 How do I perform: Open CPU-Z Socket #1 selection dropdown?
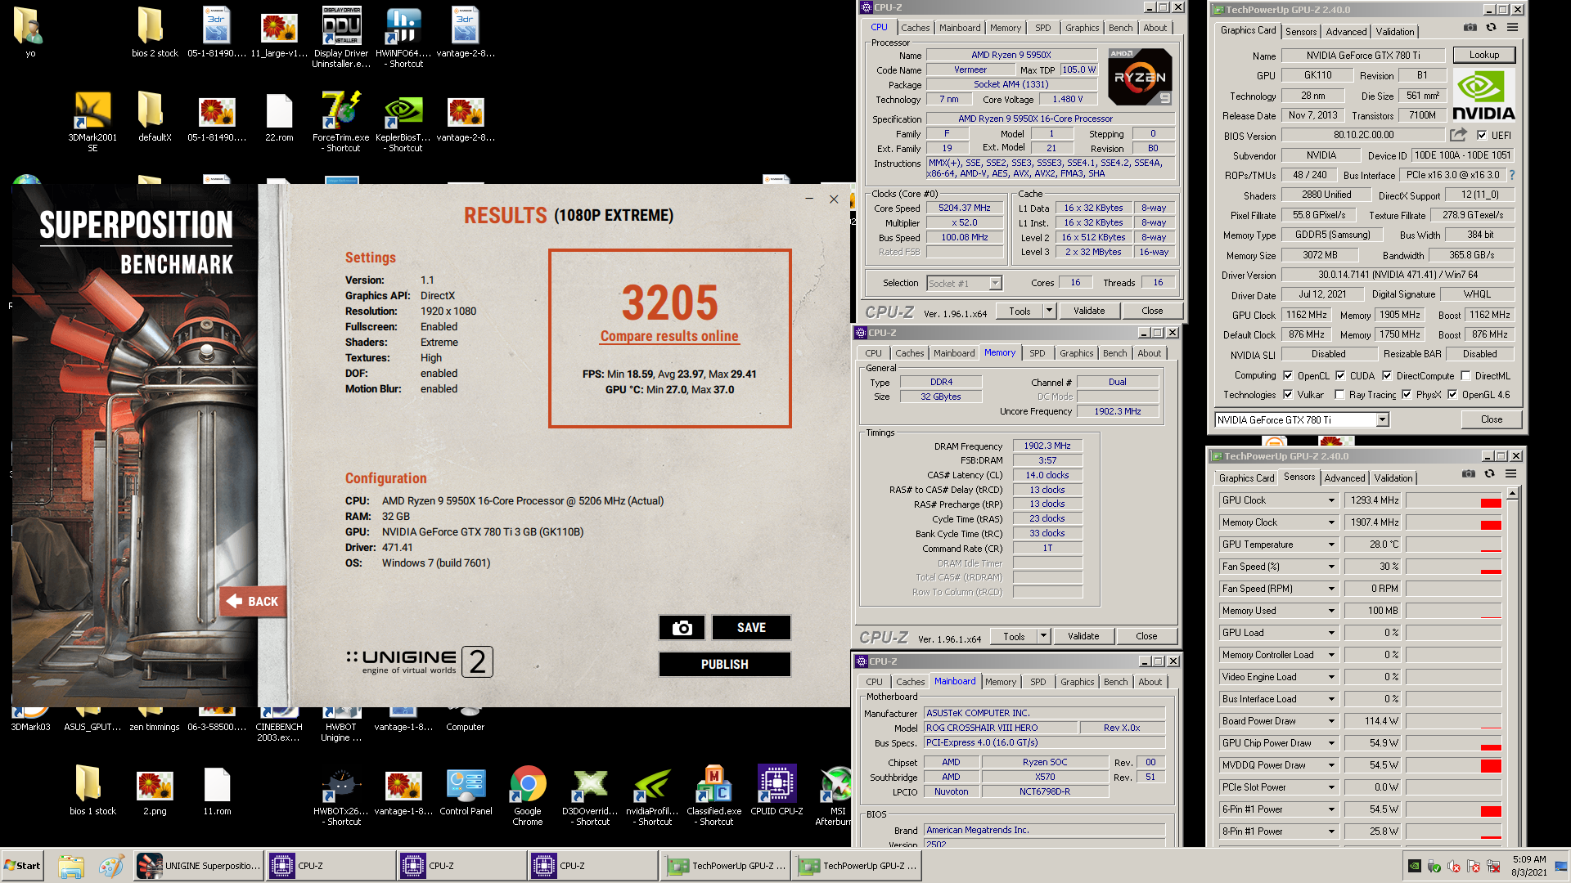click(995, 284)
